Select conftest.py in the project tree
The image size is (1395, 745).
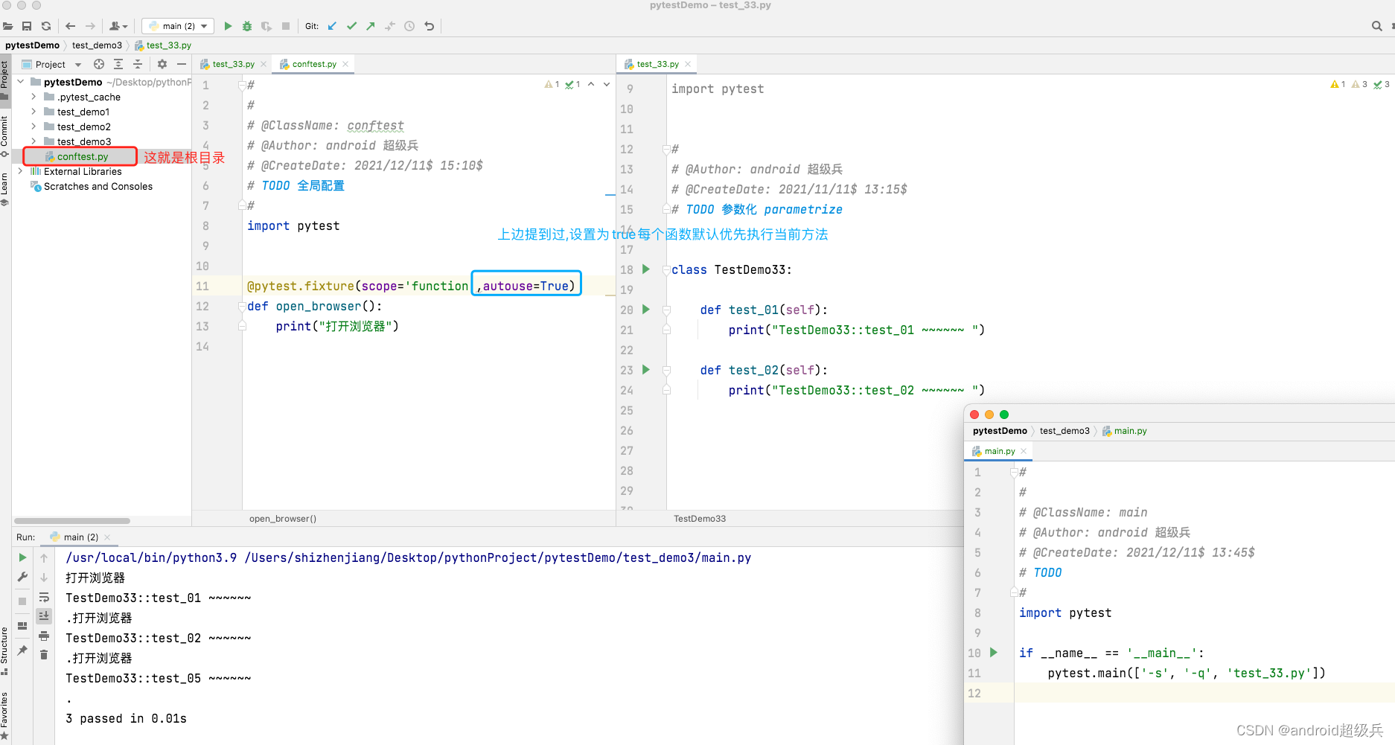click(82, 156)
